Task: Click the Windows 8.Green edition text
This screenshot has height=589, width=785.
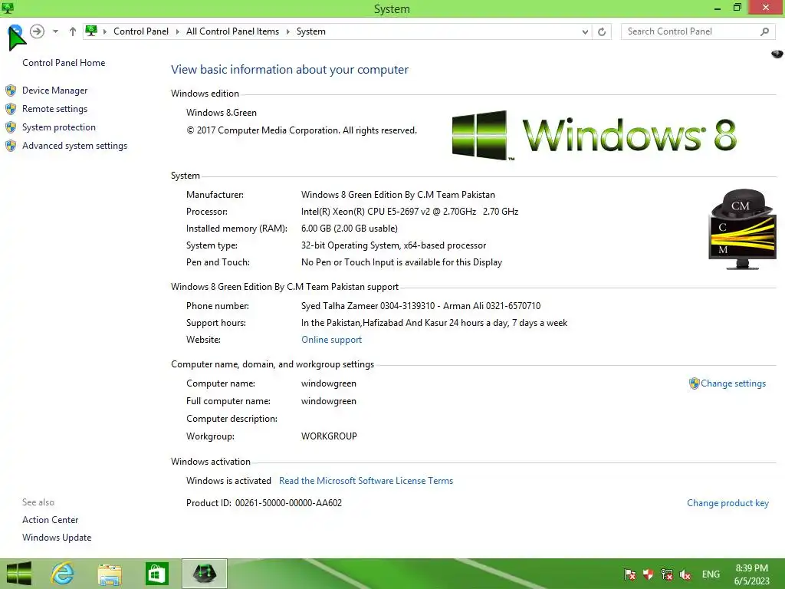Action: point(222,113)
